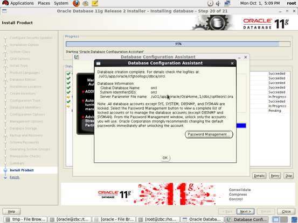Open the note-taking icon in top panel
Screen dimensions: 298x223
point(95,3)
